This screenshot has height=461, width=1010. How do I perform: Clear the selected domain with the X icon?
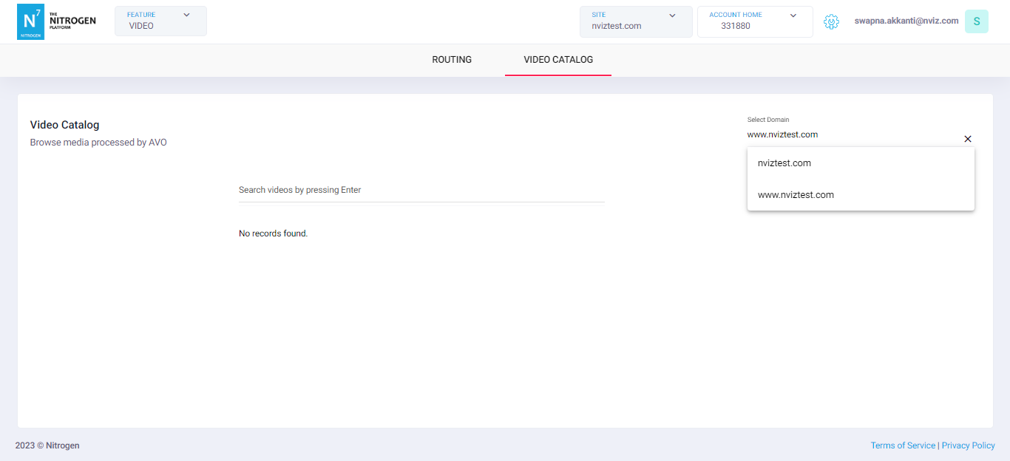tap(967, 139)
